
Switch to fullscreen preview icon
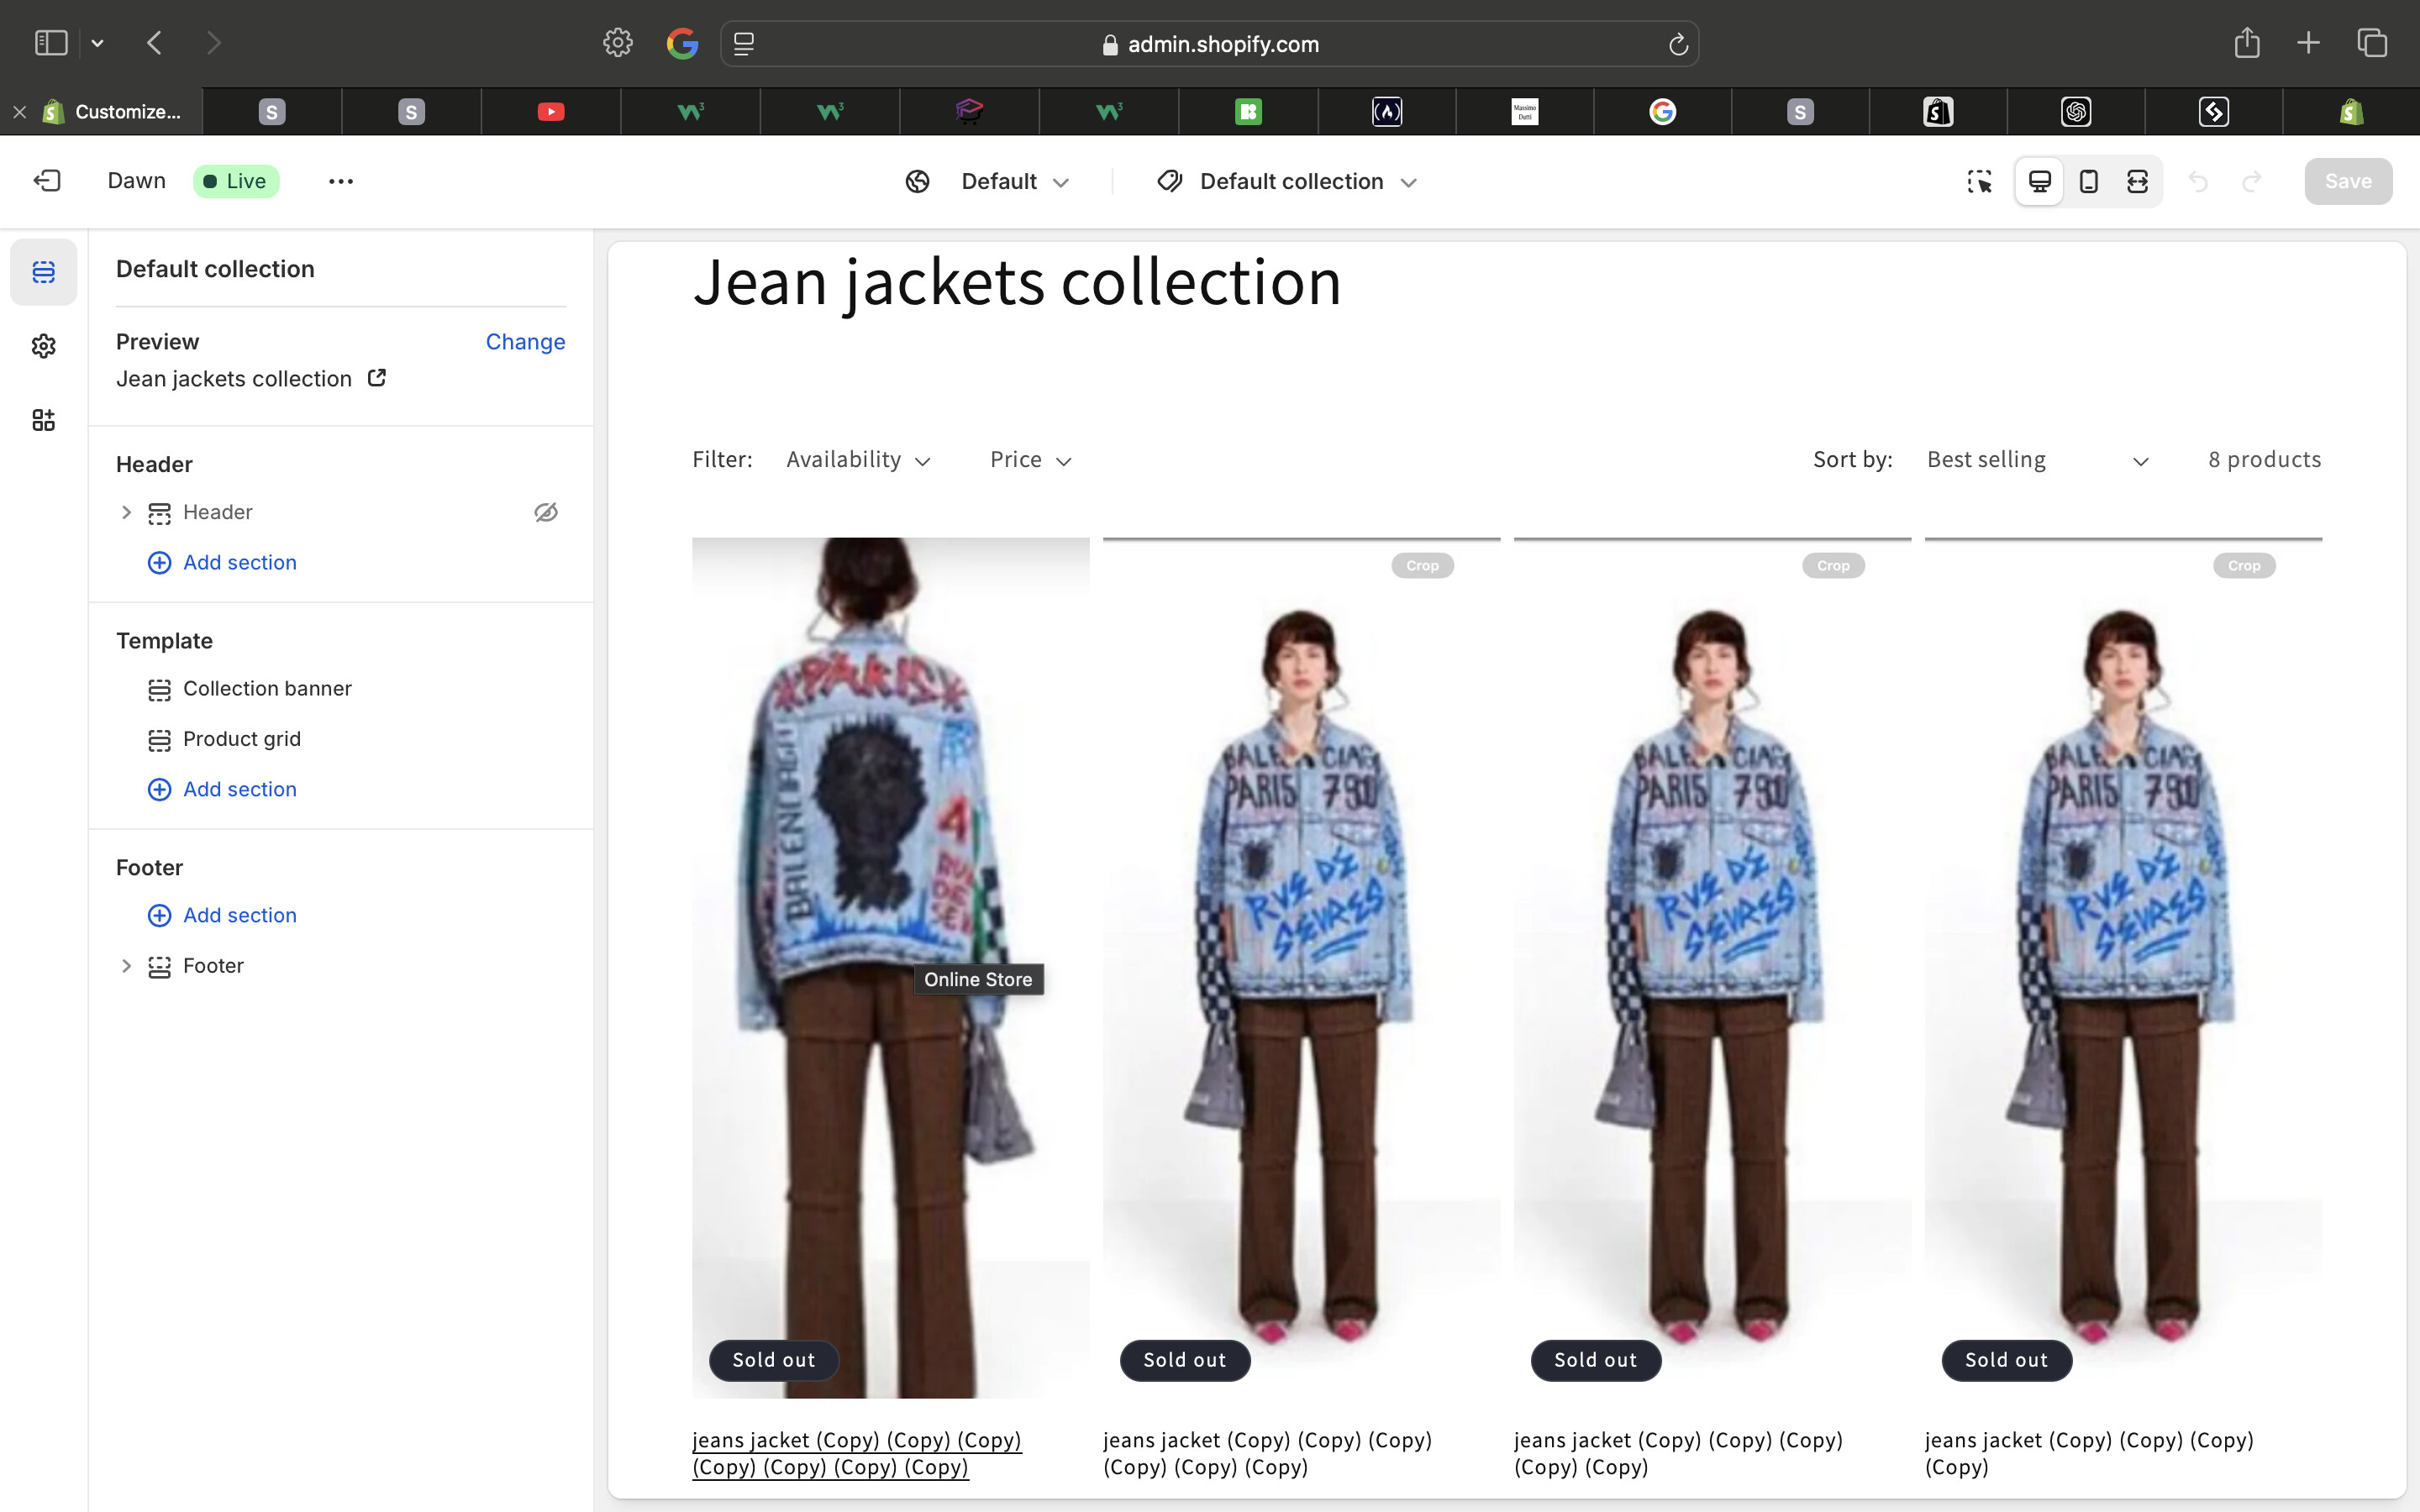coord(2137,181)
